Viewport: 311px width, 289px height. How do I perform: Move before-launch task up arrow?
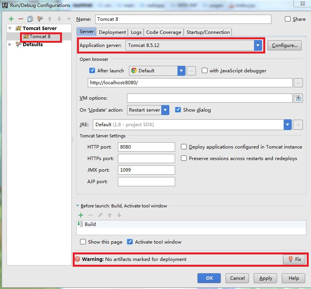point(110,215)
